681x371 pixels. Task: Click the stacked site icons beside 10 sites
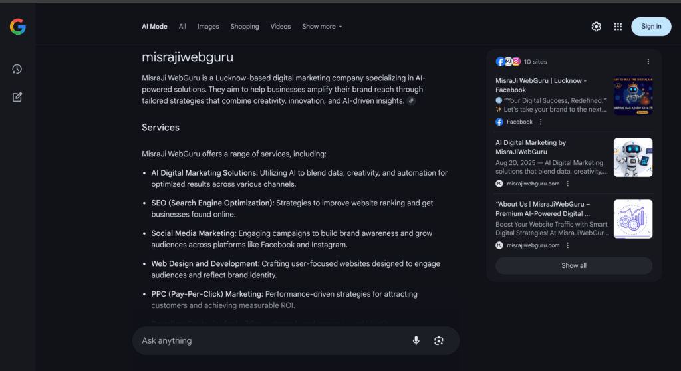(x=508, y=62)
